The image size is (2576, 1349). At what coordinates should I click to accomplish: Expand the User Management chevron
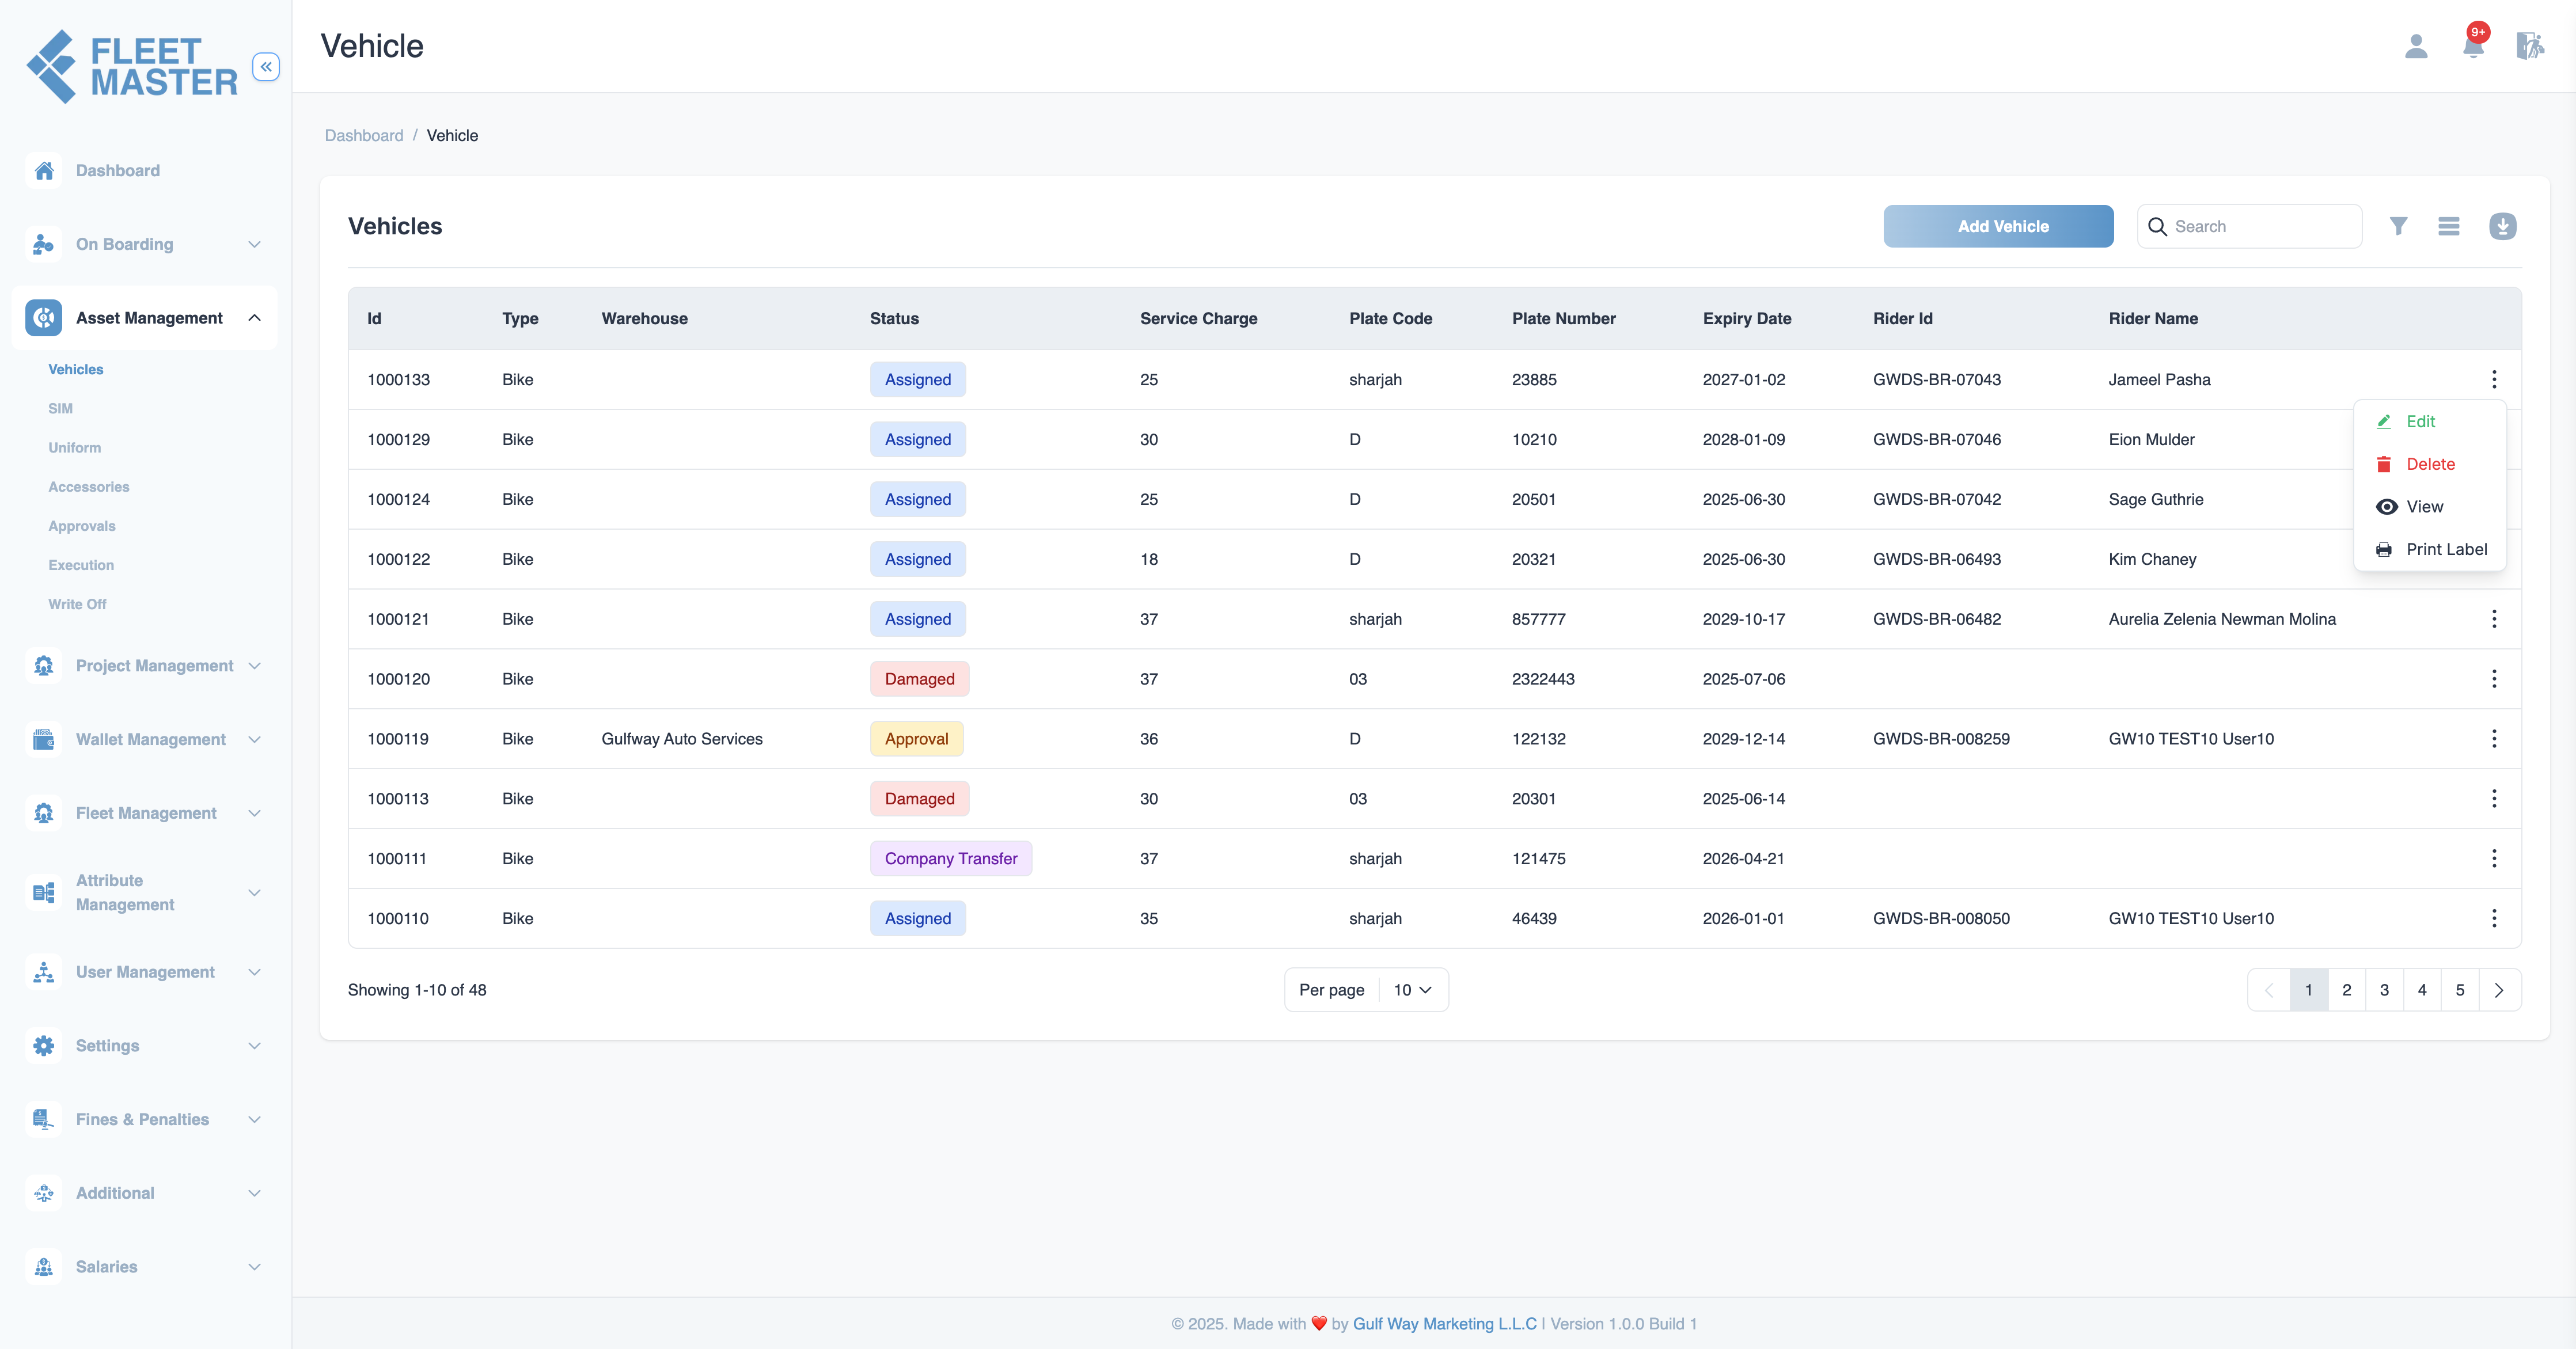click(x=254, y=972)
